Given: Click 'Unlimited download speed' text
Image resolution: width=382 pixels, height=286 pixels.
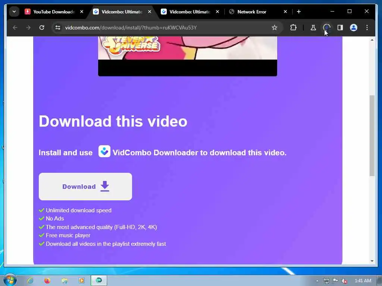Looking at the screenshot, I should point(78,210).
